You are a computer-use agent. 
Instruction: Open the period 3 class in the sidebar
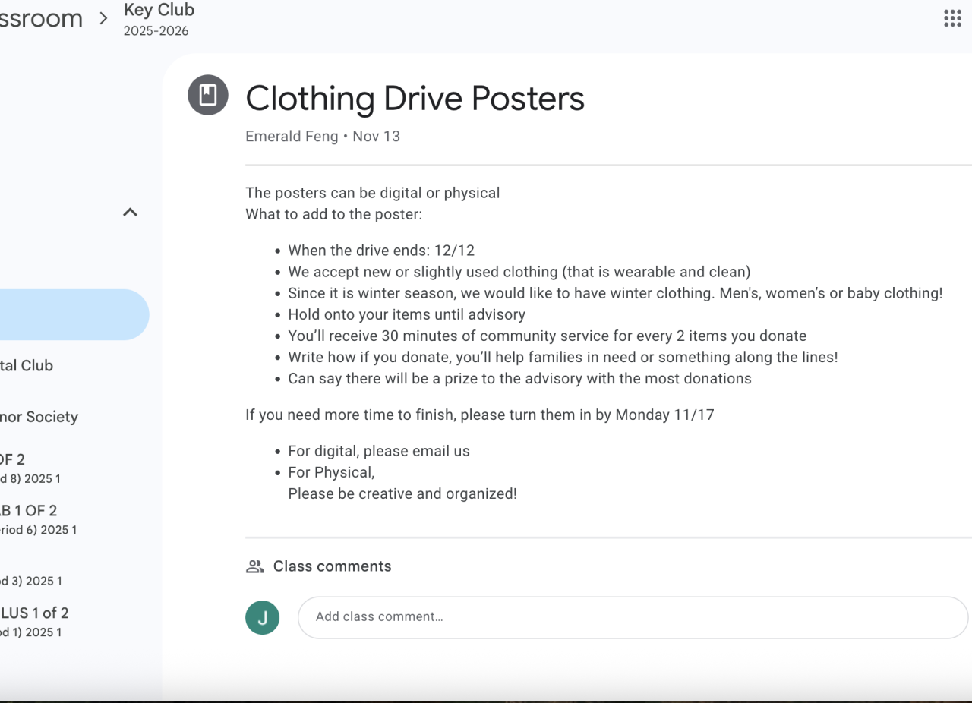30,581
